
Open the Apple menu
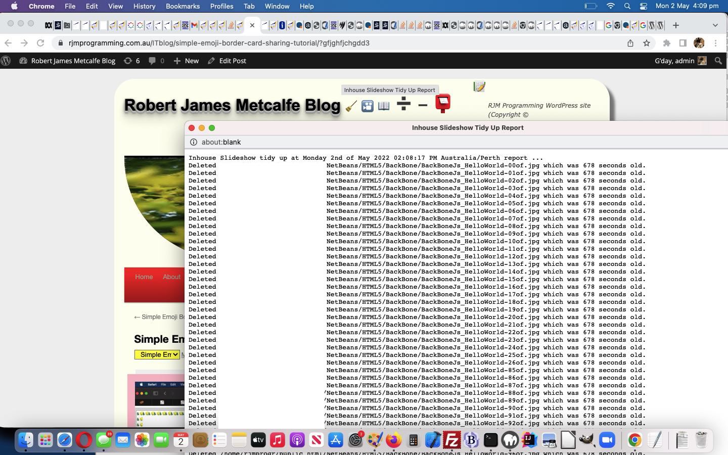tap(14, 6)
